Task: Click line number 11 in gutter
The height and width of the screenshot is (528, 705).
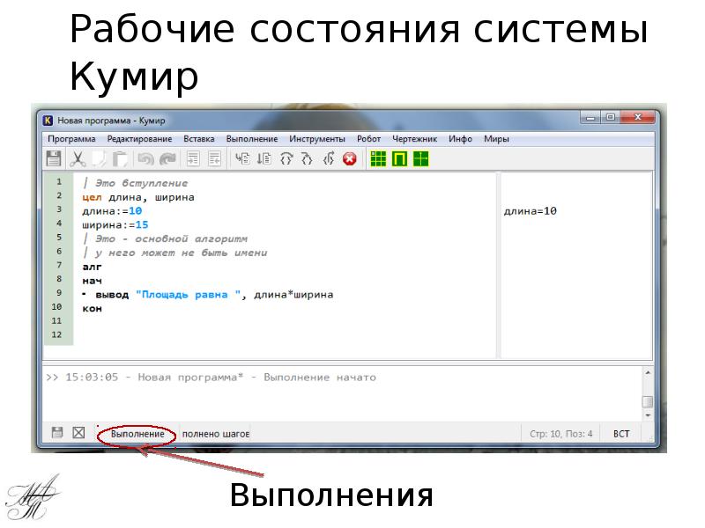Action: [x=56, y=320]
